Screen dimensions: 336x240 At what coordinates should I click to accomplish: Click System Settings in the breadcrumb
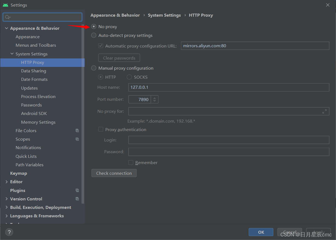[164, 15]
